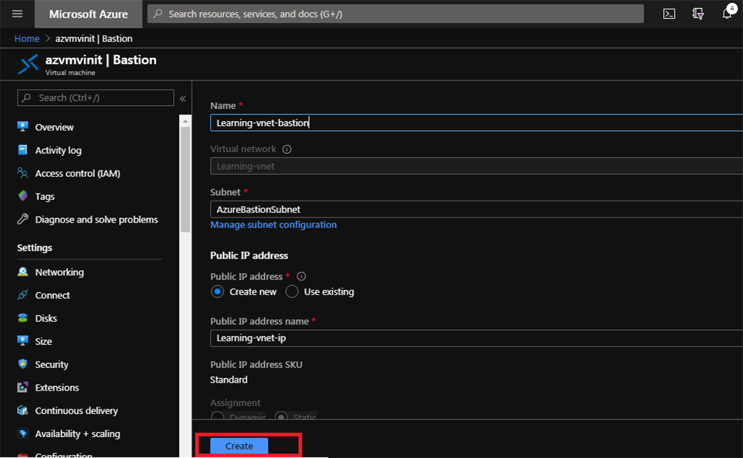The image size is (743, 458).
Task: Collapse the blade sidebar with the double chevron
Action: tap(183, 98)
